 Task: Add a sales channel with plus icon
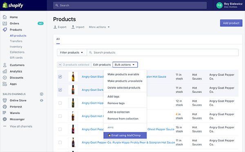point(42,94)
